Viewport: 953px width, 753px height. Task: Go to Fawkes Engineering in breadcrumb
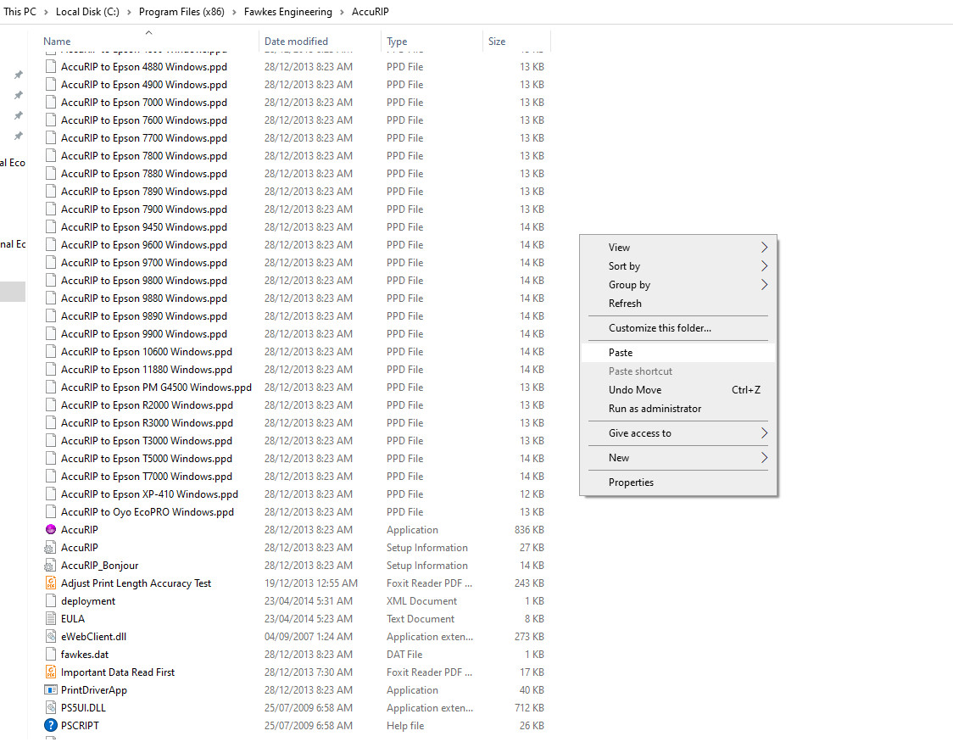(288, 12)
